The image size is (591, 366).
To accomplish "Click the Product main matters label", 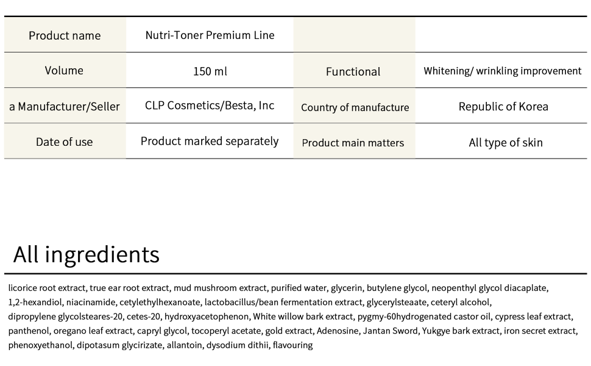I will tap(353, 143).
